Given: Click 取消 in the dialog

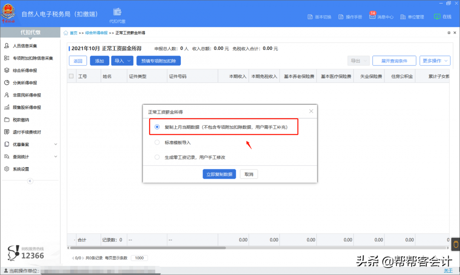Looking at the screenshot, I should point(249,174).
